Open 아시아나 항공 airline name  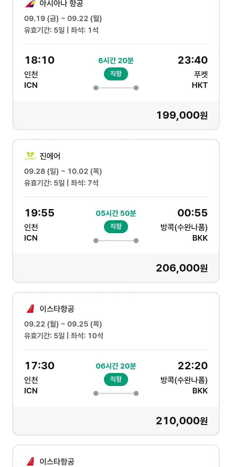point(61,4)
